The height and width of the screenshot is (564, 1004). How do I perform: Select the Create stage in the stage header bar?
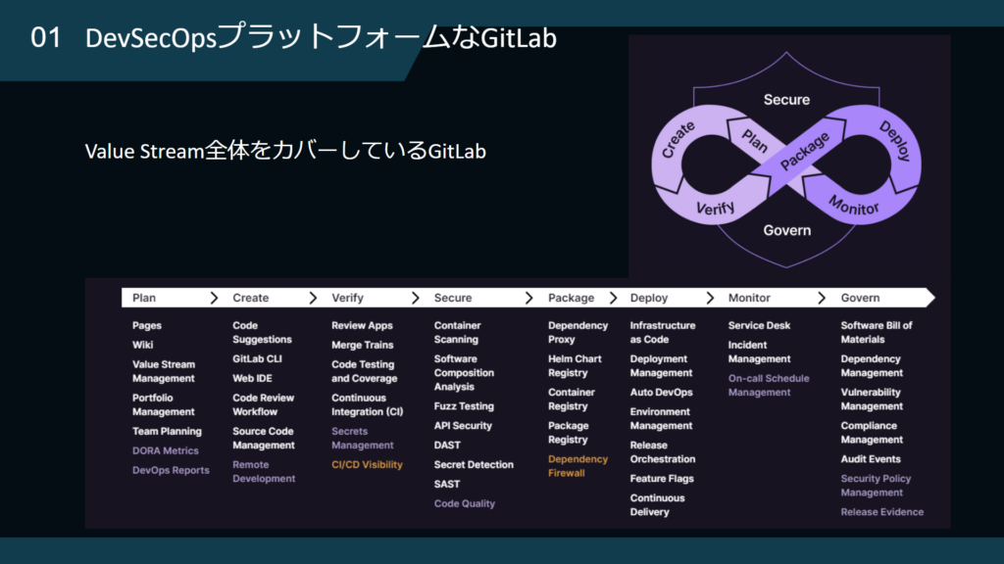pos(250,298)
